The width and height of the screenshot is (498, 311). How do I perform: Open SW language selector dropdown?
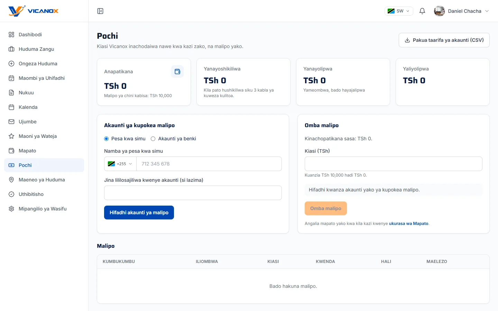tap(399, 11)
